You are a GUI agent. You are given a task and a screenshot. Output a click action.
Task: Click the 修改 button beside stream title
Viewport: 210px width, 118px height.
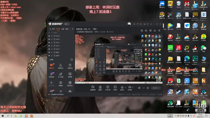(95, 29)
